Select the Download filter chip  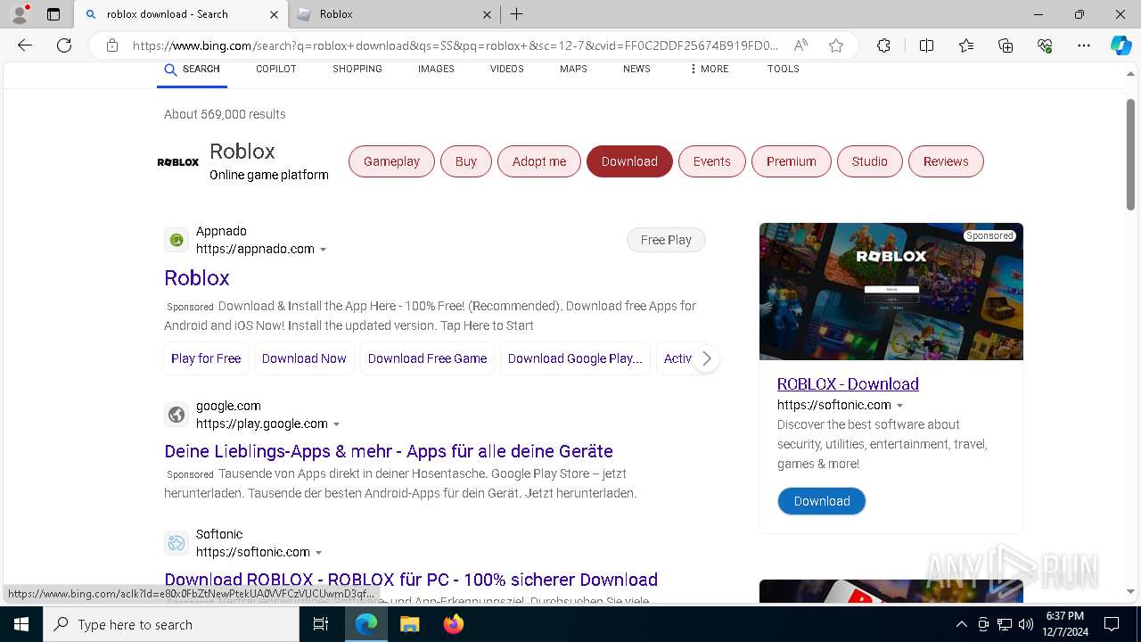coord(629,161)
